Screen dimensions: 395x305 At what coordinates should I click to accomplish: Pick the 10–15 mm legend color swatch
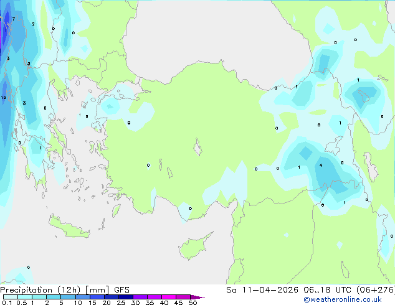82,297
